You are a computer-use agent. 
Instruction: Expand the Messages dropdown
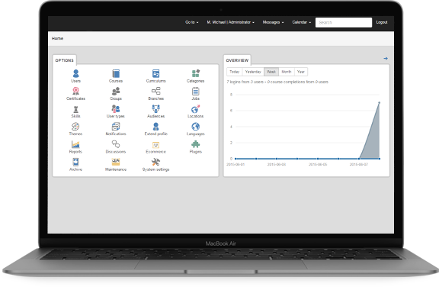[273, 22]
